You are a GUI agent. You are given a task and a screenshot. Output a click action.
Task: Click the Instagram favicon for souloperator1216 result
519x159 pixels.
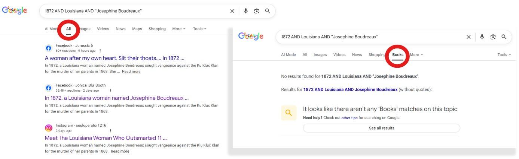click(x=49, y=128)
